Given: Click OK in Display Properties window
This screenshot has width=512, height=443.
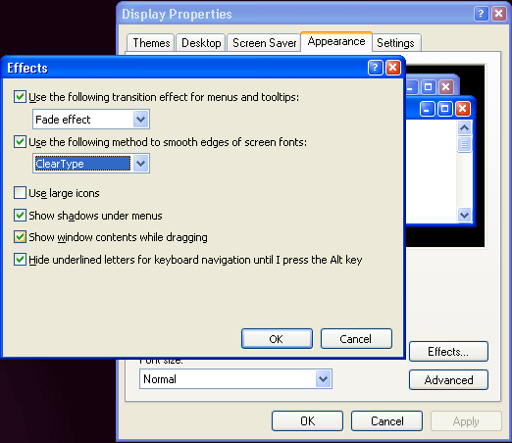Looking at the screenshot, I should tap(307, 421).
